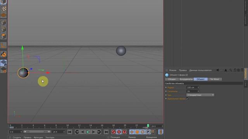Click the Вращение column label in coordinates panel
The width and height of the screenshot is (248, 139).
[152, 137]
